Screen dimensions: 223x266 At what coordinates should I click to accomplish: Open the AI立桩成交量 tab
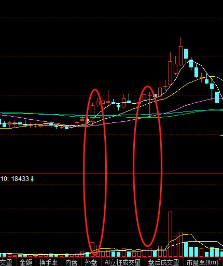pyautogui.click(x=123, y=262)
